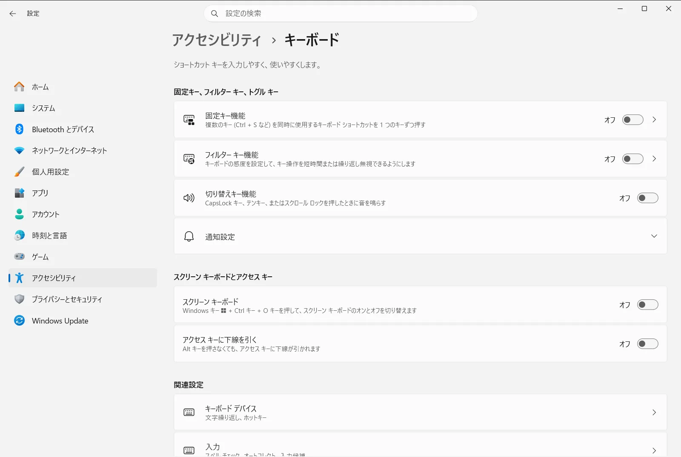Click 切り替えキー機能 title text
681x457 pixels.
pos(231,194)
